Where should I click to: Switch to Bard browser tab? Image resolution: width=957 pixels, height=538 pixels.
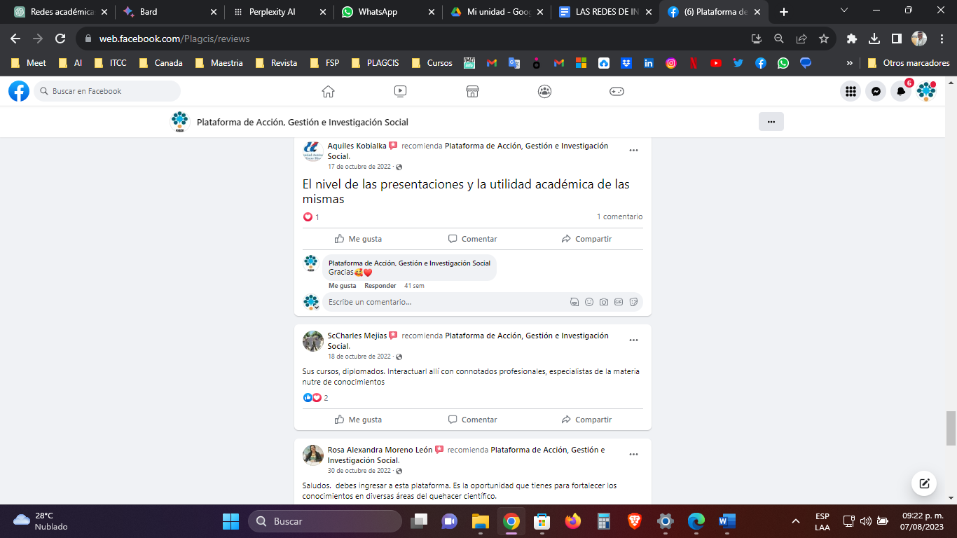[170, 12]
